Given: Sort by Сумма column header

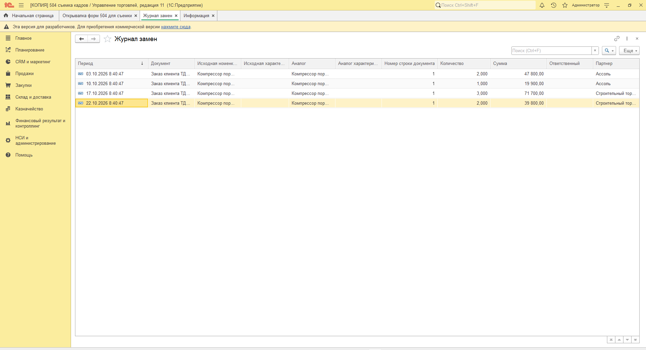Looking at the screenshot, I should pos(518,64).
